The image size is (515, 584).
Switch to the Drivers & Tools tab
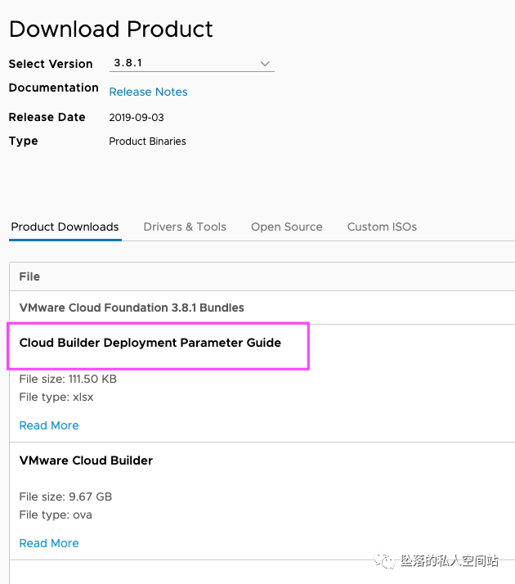[x=185, y=227]
